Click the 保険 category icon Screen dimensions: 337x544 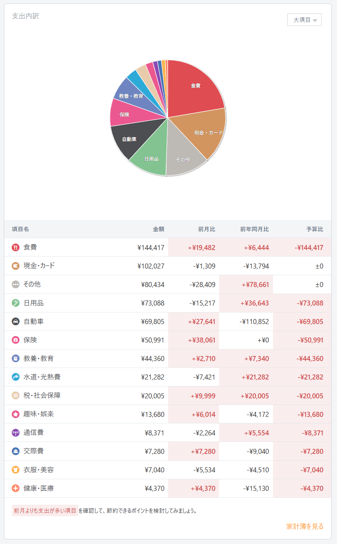[x=15, y=340]
